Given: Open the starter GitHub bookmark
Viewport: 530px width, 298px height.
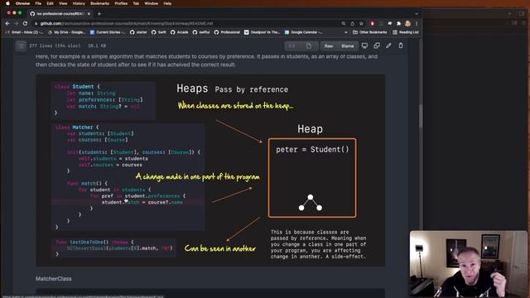Looking at the screenshot, I should [138, 32].
